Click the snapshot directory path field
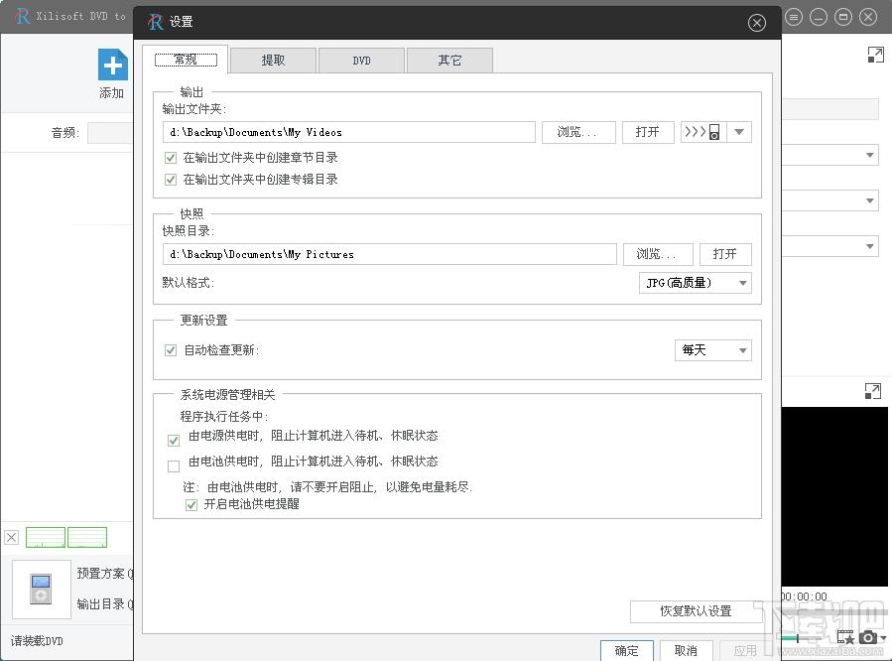This screenshot has height=661, width=892. 390,254
